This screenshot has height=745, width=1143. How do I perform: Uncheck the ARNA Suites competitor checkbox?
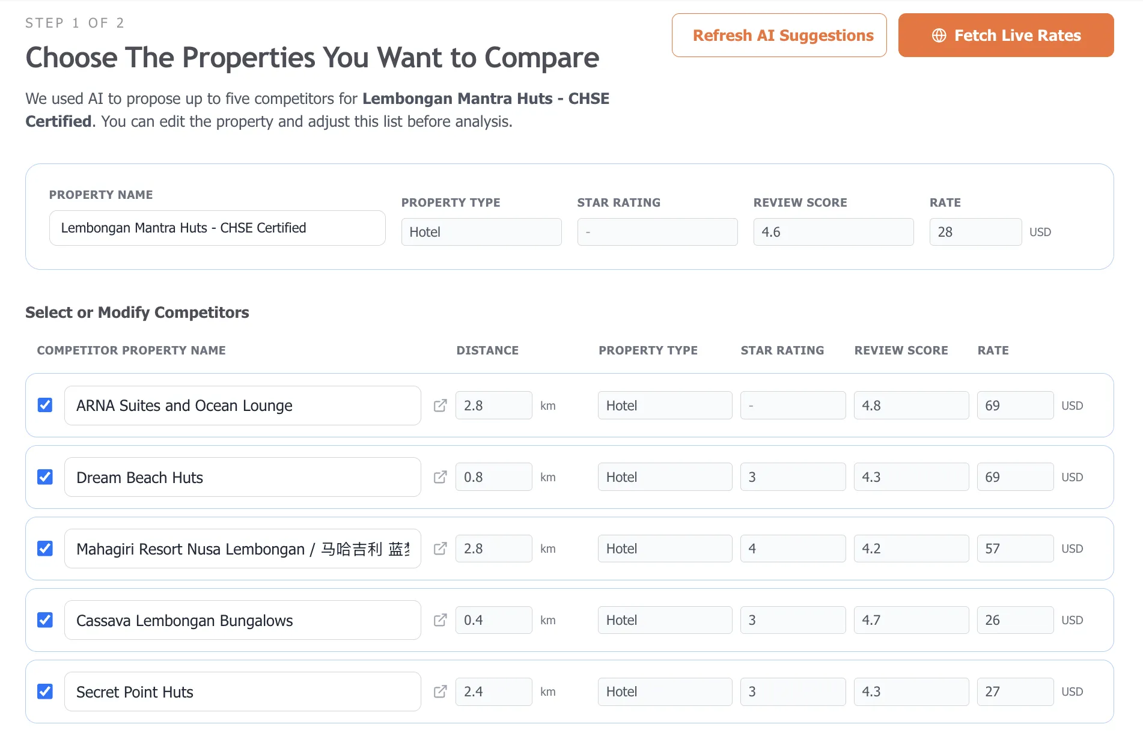tap(45, 405)
